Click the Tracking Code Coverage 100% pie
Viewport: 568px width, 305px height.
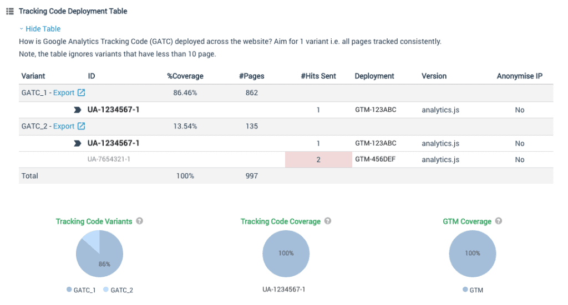point(286,254)
